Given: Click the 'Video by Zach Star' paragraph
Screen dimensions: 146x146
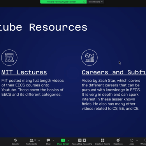Looking at the screenshot, I should coord(111,95).
